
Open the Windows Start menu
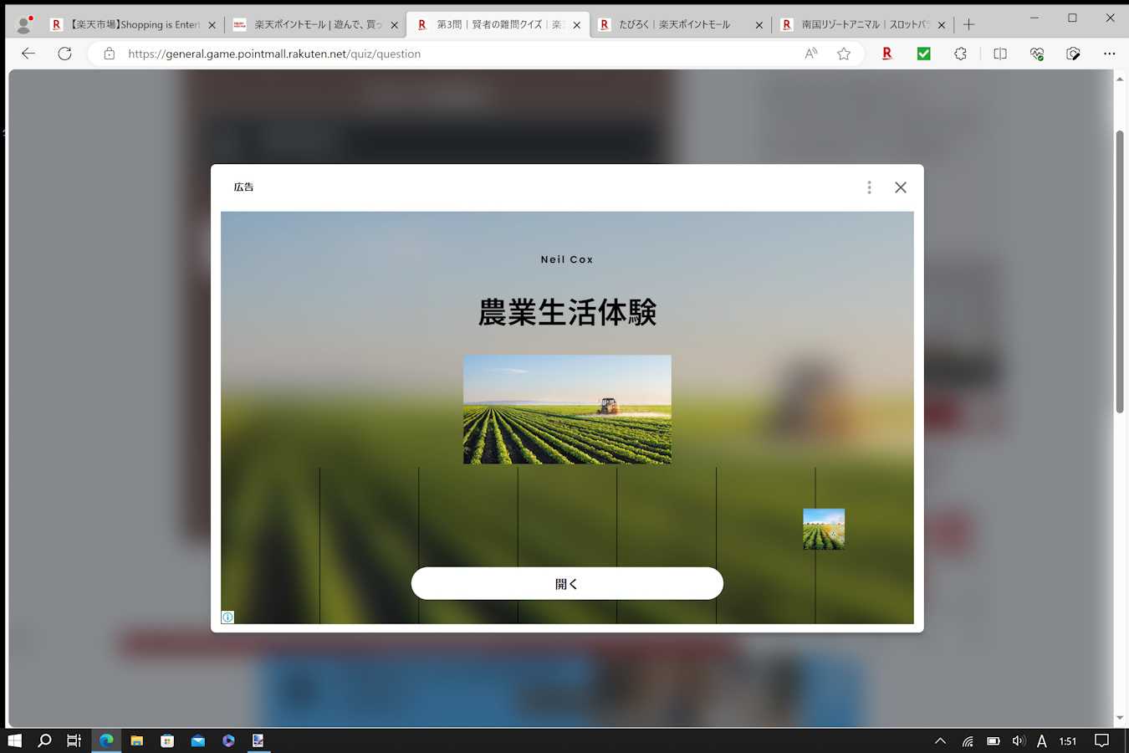(x=14, y=740)
